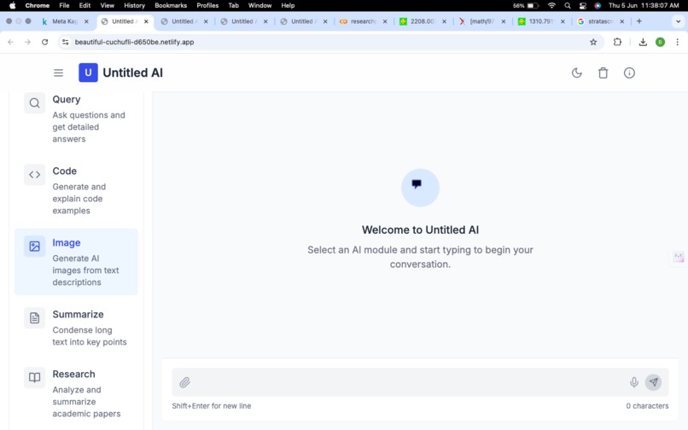Select the Summarize module document icon
Screen dimensions: 688x430
click(35, 318)
